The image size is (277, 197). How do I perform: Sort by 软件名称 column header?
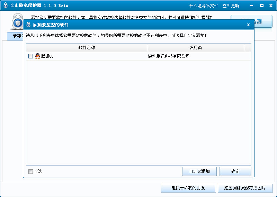(x=87, y=48)
